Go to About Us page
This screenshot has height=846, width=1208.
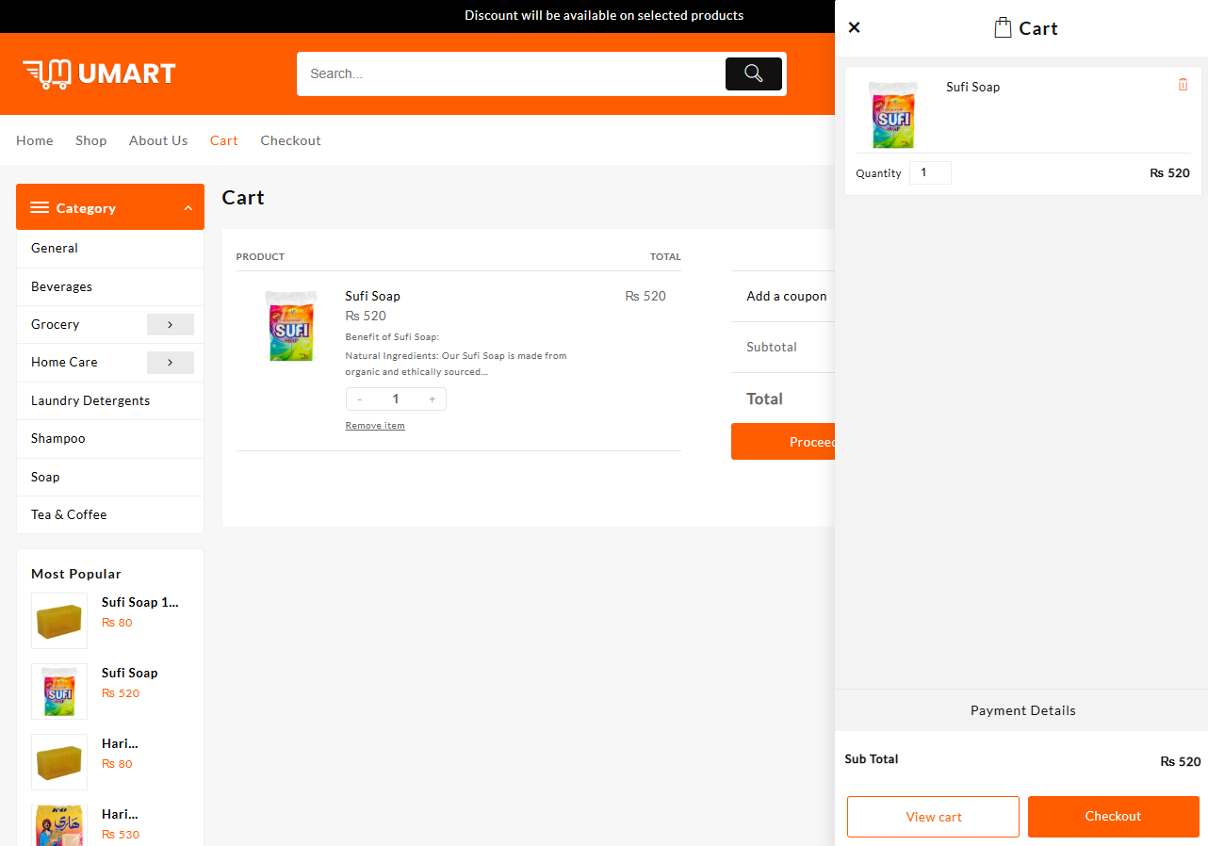coord(158,140)
